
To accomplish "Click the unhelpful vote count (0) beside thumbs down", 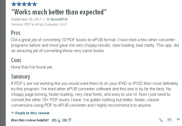I will [x=65, y=120].
